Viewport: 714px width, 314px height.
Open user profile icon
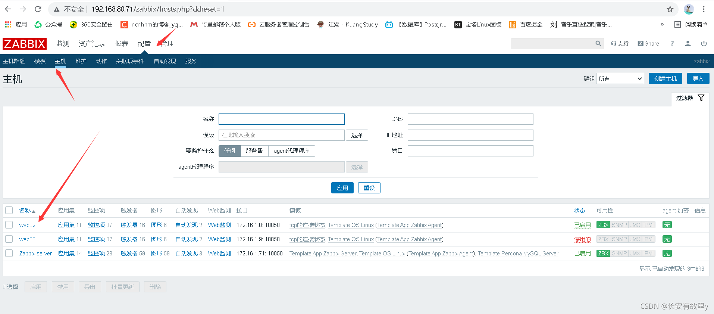pos(688,44)
